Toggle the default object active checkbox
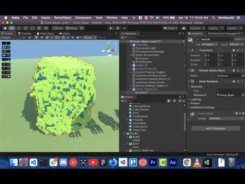The image size is (245, 184). [198, 39]
